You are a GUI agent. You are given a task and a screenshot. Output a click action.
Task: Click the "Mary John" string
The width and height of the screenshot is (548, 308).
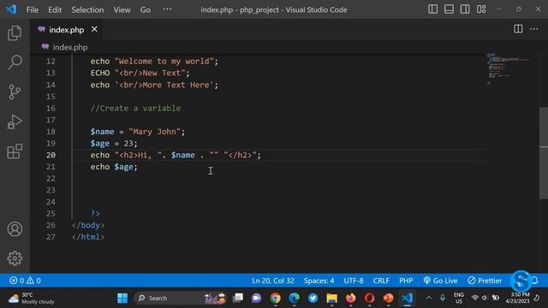click(154, 132)
